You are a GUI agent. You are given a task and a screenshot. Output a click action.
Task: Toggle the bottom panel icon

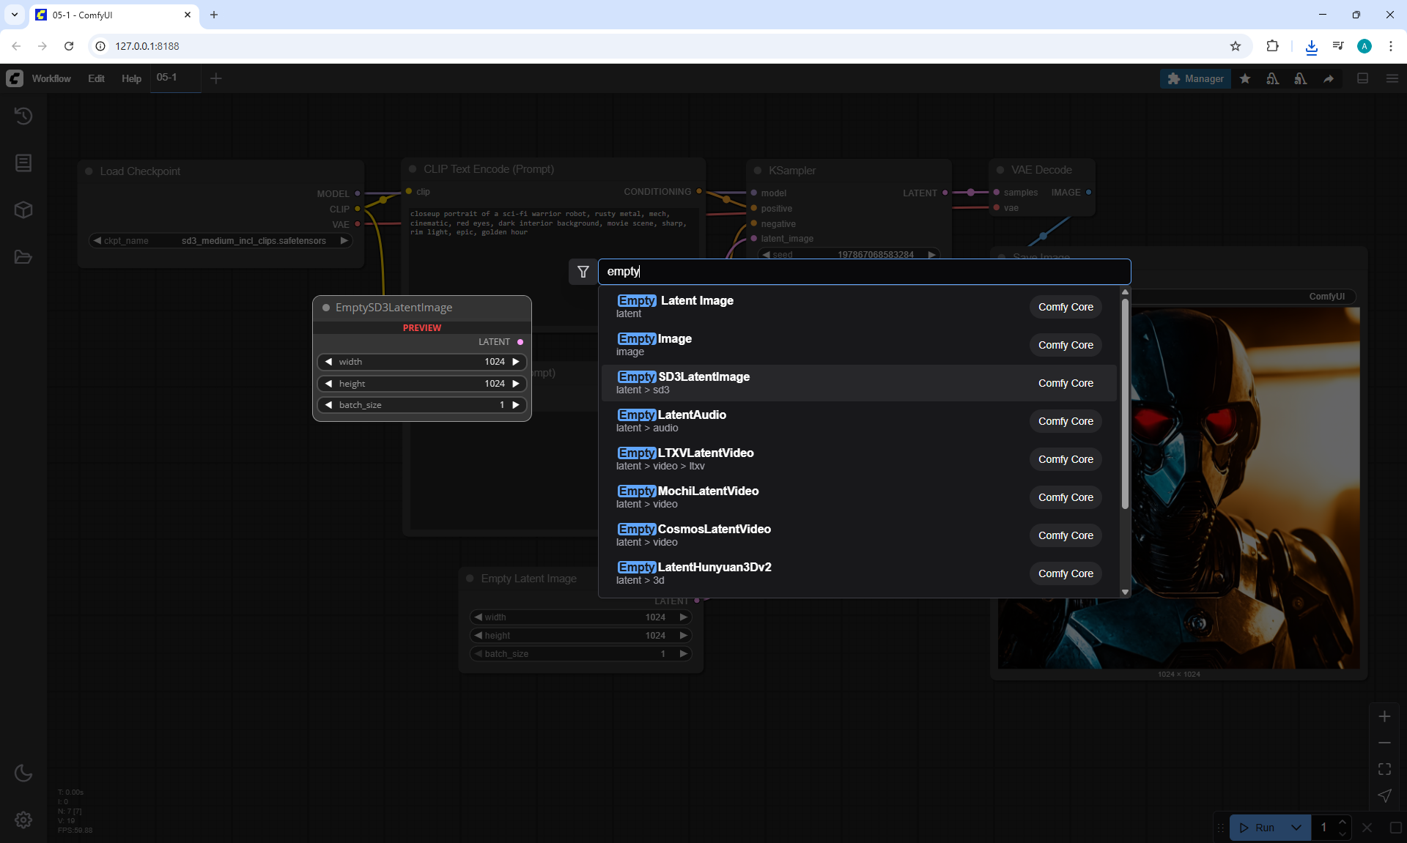click(x=1362, y=78)
